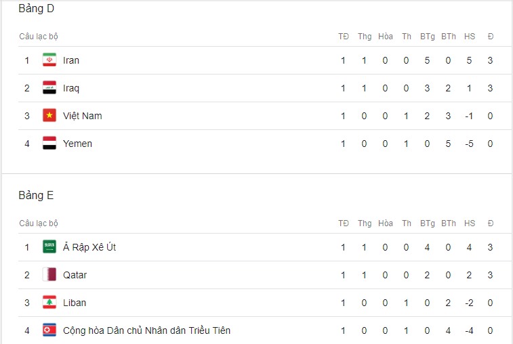Open the Yemen team link
This screenshot has height=344, width=513.
pyautogui.click(x=77, y=144)
